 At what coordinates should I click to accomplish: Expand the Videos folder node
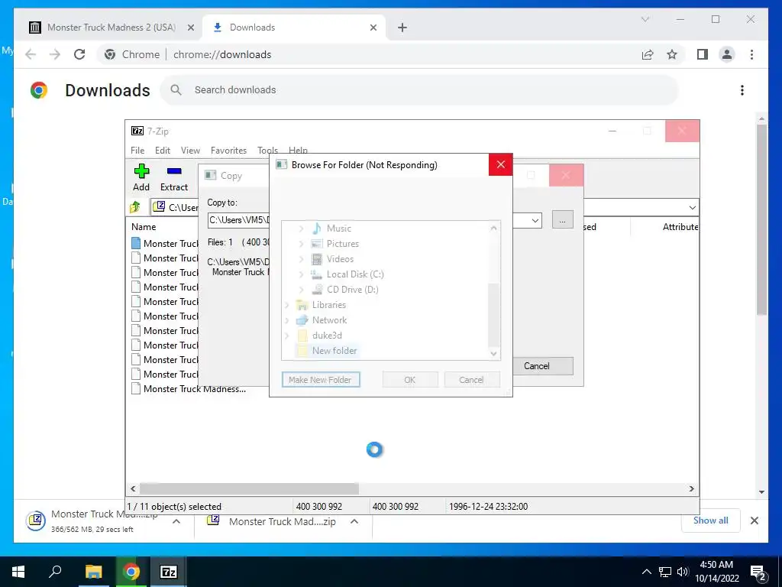pos(301,260)
